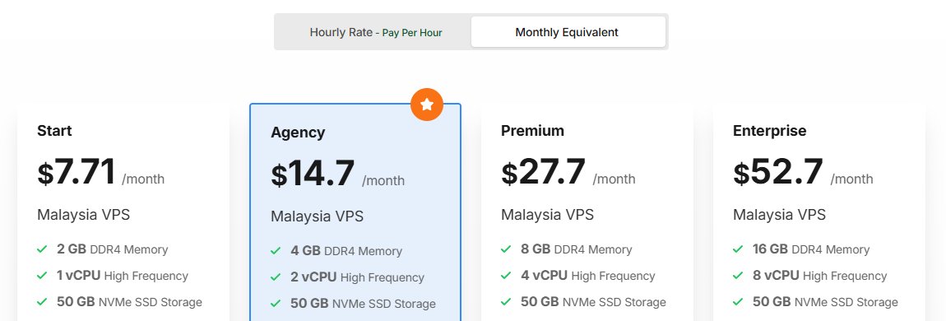Viewport: 946px width, 321px height.
Task: Click the $27.7 price
Action: click(x=544, y=172)
